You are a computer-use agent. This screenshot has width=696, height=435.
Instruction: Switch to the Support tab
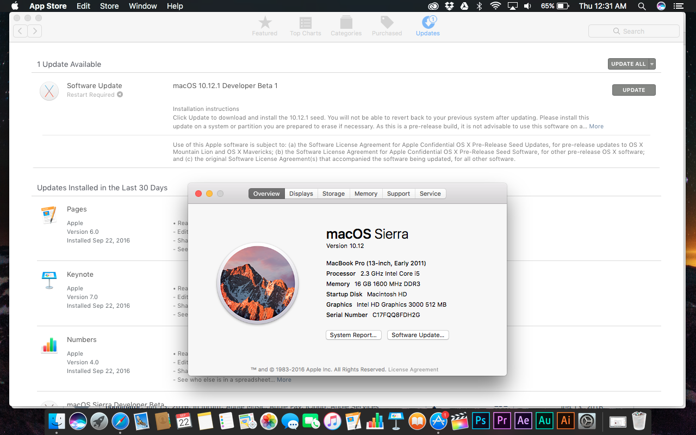coord(399,194)
